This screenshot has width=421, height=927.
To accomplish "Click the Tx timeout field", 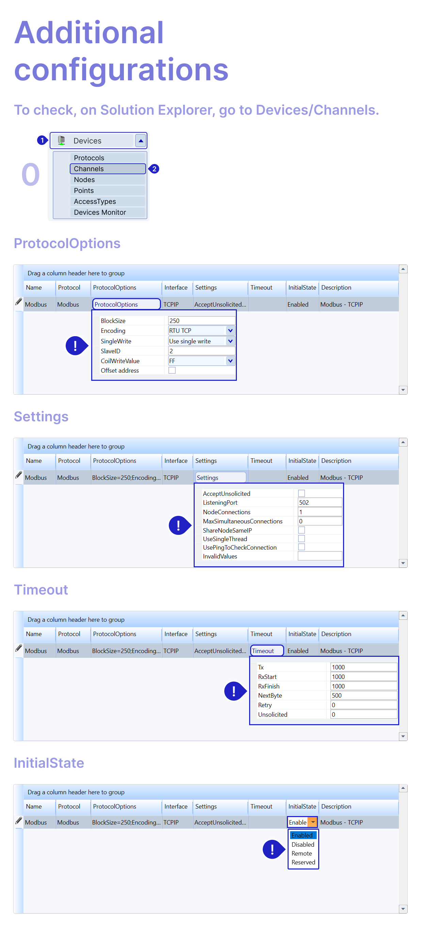I will tap(364, 667).
